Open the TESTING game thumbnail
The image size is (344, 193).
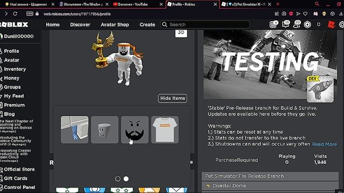pos(270,64)
